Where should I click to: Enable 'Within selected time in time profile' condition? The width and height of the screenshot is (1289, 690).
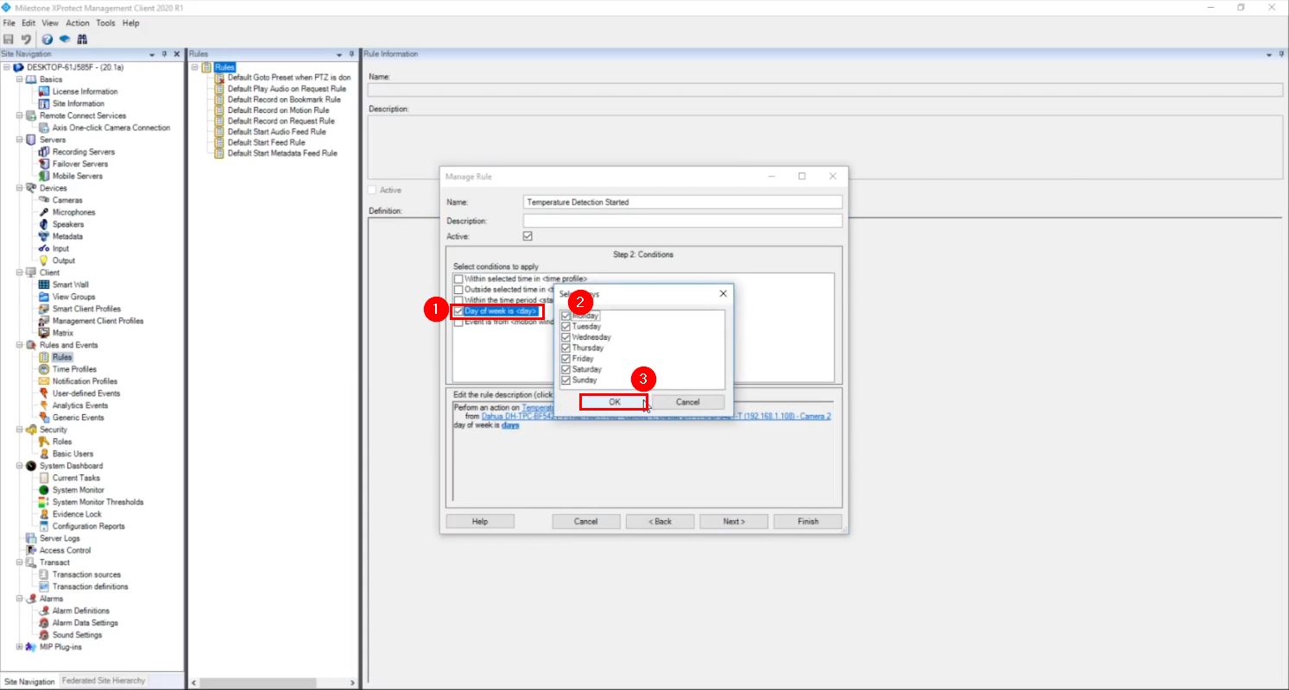(458, 279)
